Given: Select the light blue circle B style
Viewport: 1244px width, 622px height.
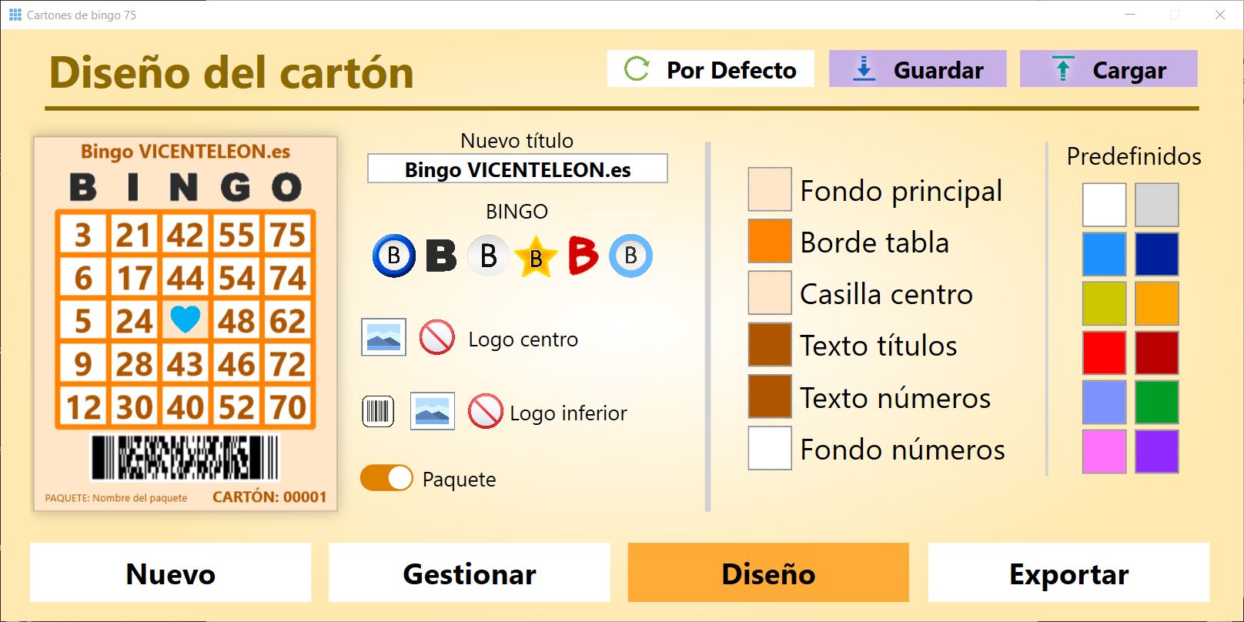Looking at the screenshot, I should pyautogui.click(x=630, y=256).
